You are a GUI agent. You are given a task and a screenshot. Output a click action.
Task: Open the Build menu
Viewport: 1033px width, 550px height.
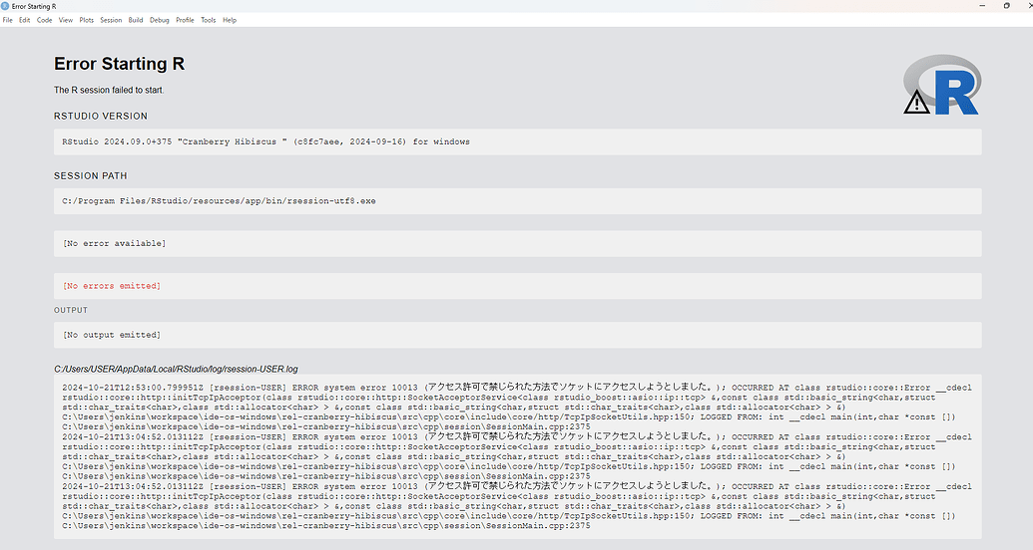pos(136,20)
